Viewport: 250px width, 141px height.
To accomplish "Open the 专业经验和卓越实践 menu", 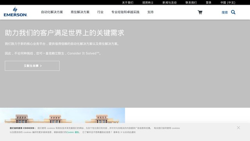I will [x=125, y=12].
